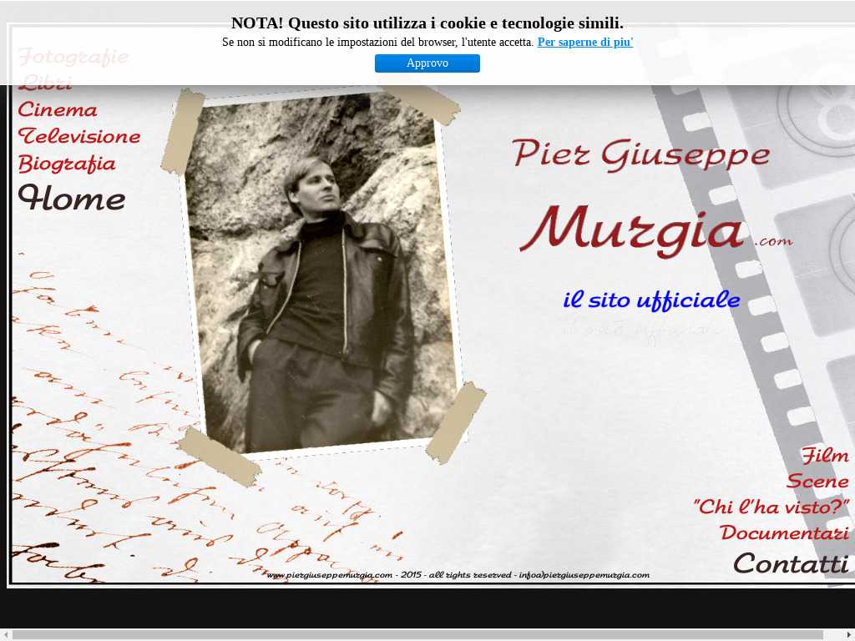
Task: Click the right arrow of horizontal scrollbar
Action: click(848, 634)
